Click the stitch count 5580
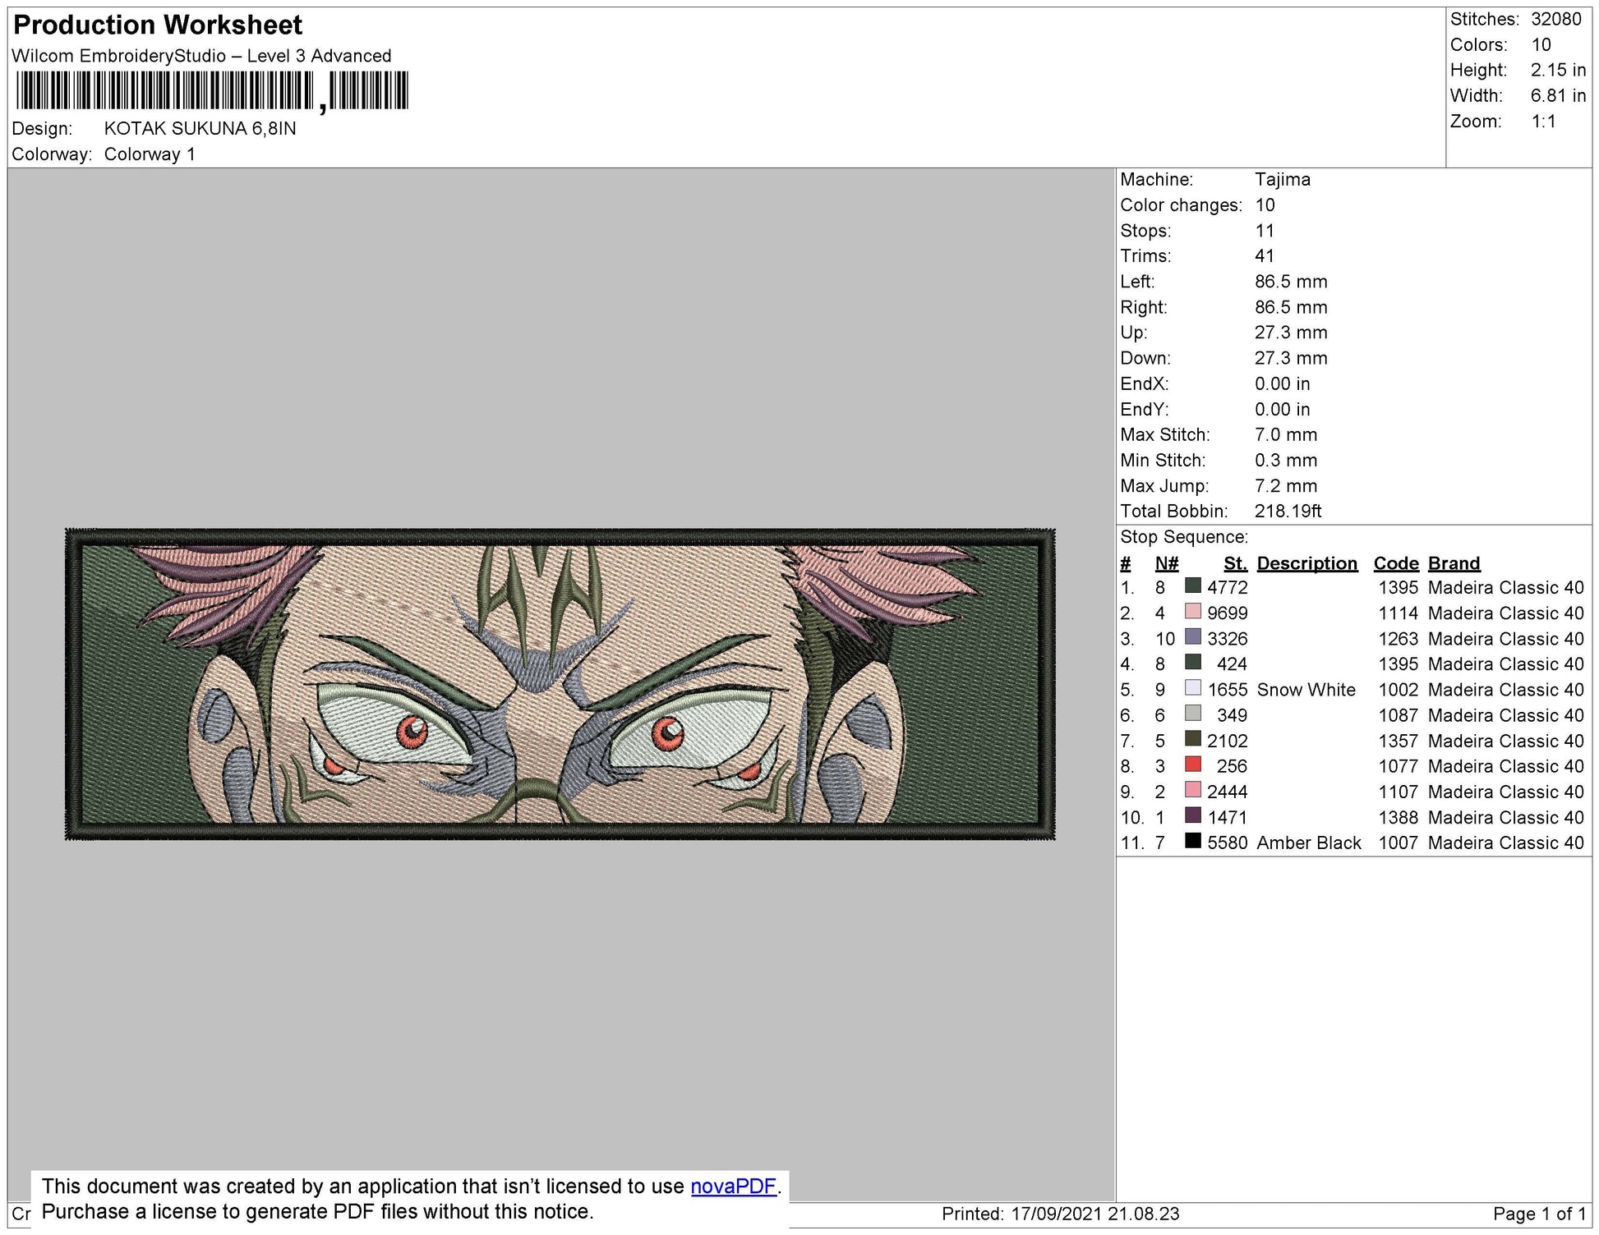Image resolution: width=1599 pixels, height=1235 pixels. coord(1227,842)
